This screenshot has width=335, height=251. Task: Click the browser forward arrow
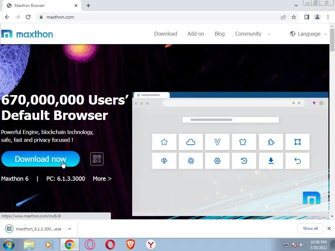click(x=18, y=17)
